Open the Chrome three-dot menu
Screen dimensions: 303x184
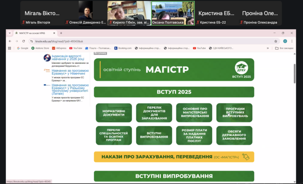[x=292, y=41]
